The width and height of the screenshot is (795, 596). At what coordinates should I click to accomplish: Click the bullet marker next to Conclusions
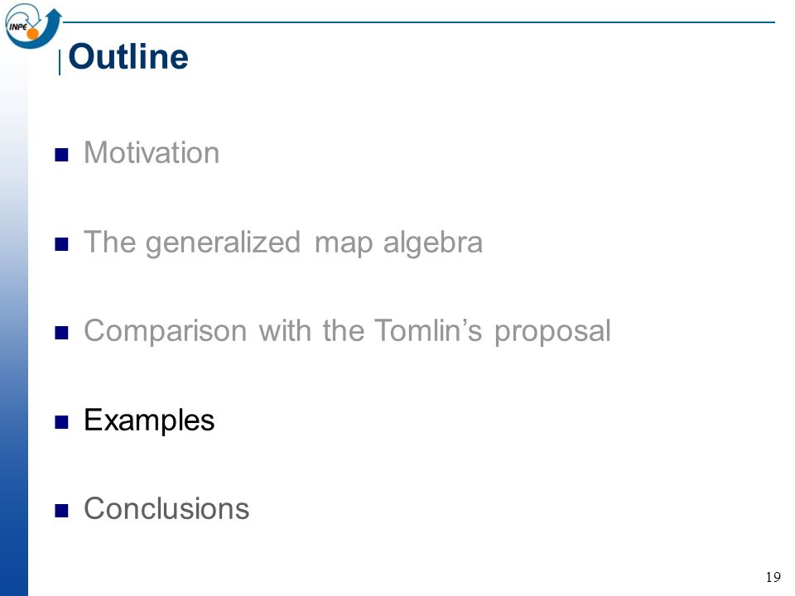[x=61, y=511]
